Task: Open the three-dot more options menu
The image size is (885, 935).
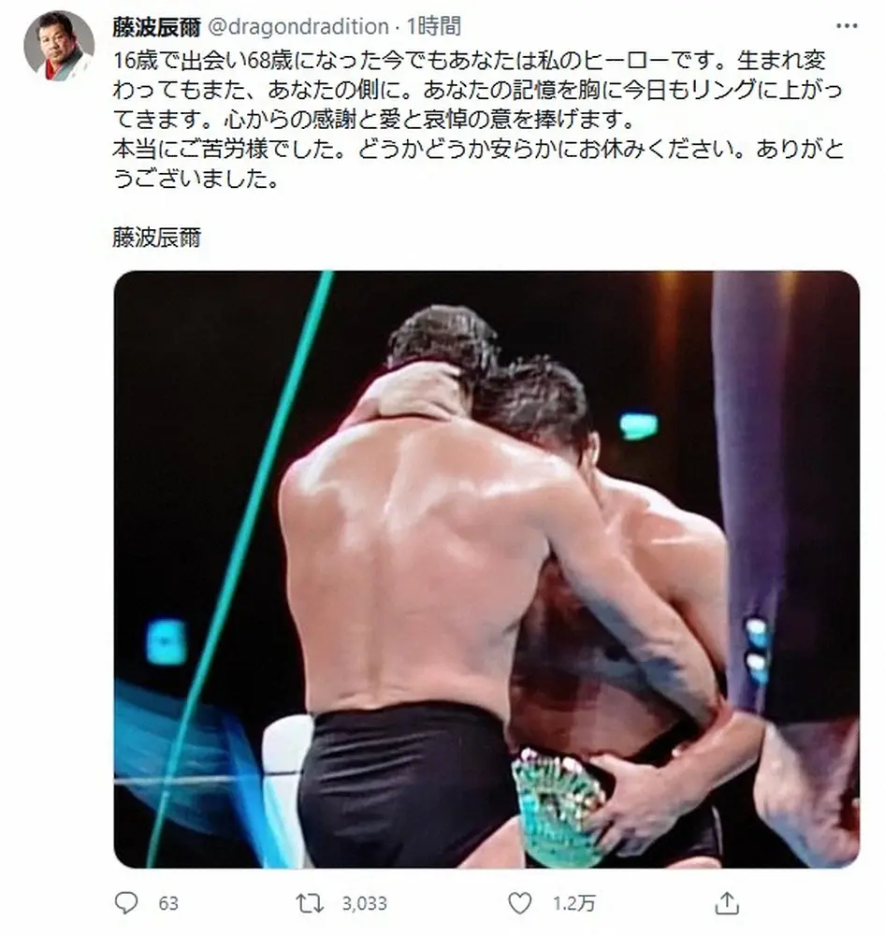Action: (847, 25)
